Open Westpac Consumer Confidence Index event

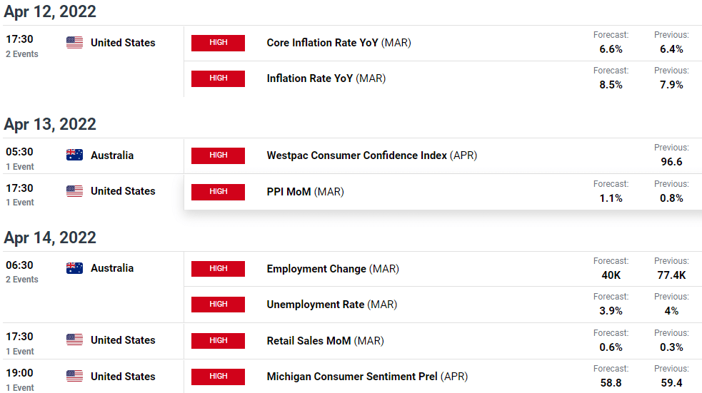tap(371, 155)
